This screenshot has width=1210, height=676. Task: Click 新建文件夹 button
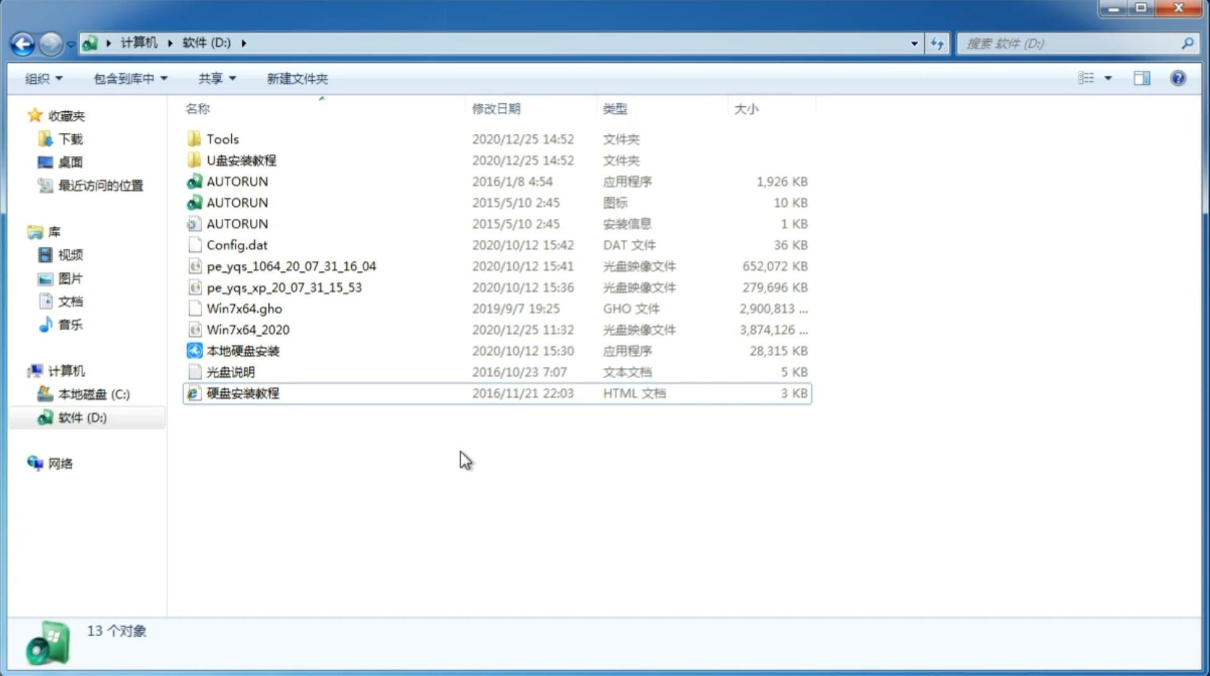(x=296, y=78)
